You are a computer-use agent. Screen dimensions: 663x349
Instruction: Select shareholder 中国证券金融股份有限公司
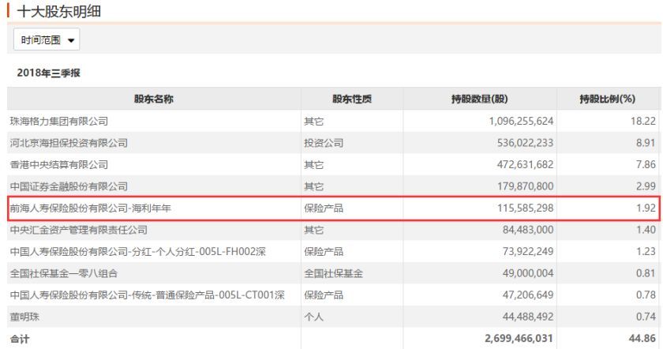point(69,186)
